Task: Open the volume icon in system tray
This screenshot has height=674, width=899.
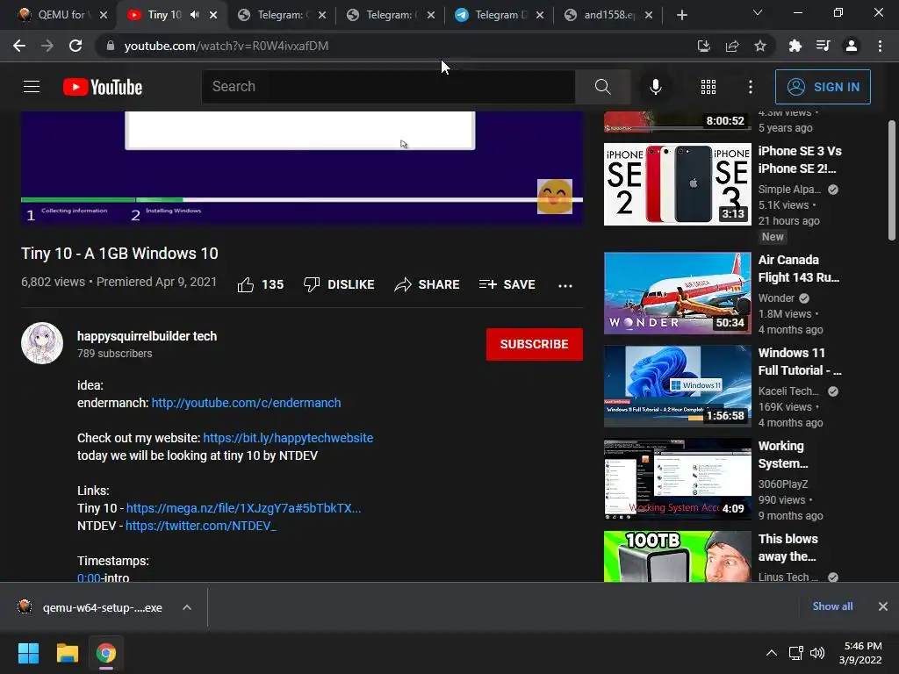Action: [x=817, y=653]
